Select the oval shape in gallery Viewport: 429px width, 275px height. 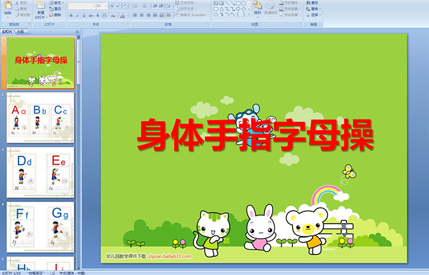pos(244,3)
